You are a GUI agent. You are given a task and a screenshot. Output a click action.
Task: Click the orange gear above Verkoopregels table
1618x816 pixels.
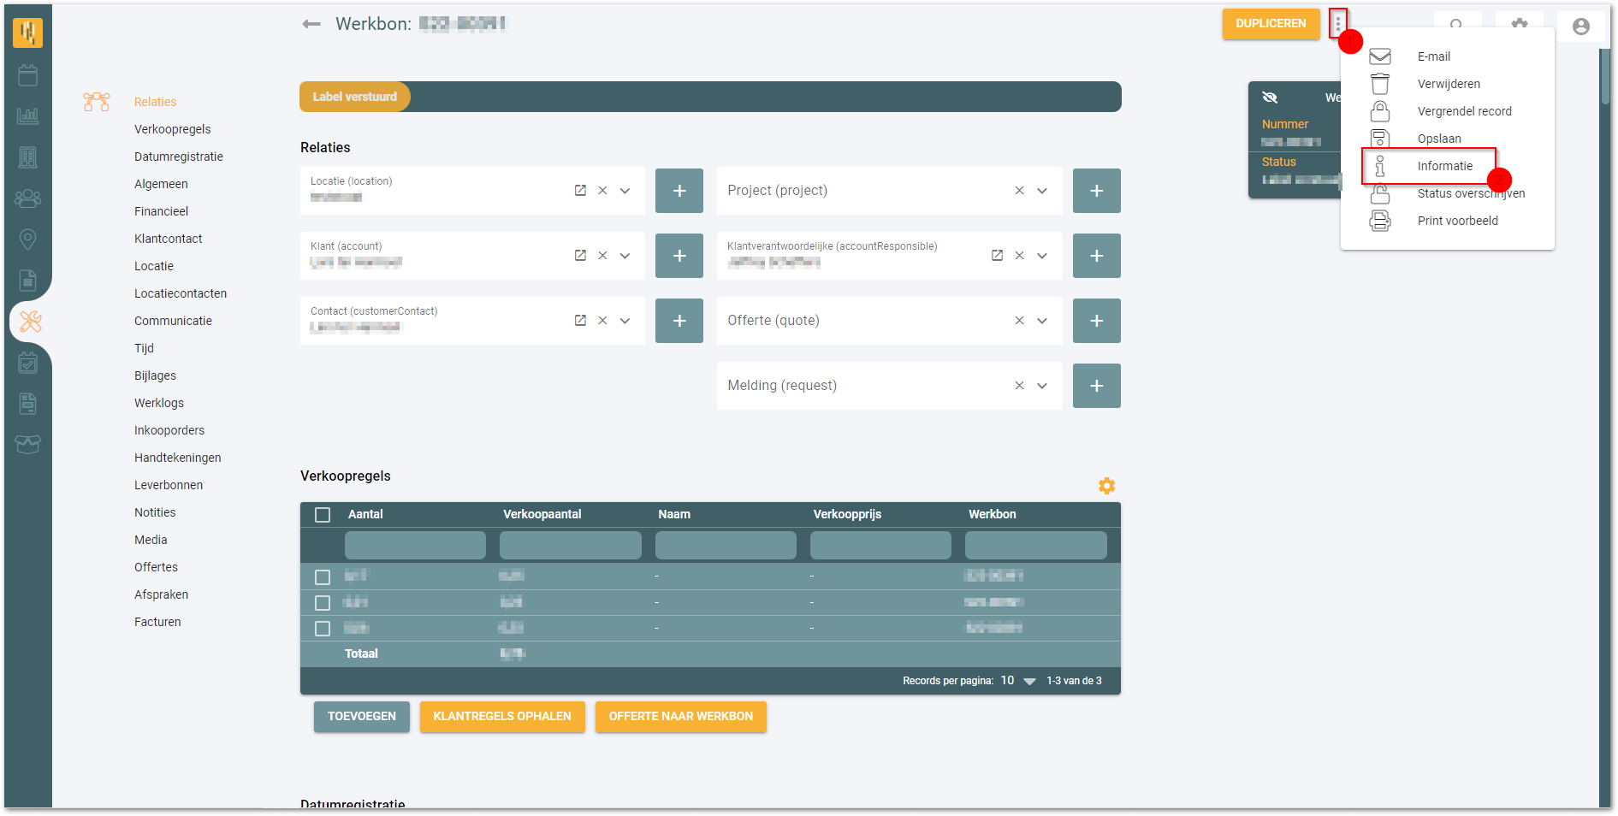click(1106, 486)
